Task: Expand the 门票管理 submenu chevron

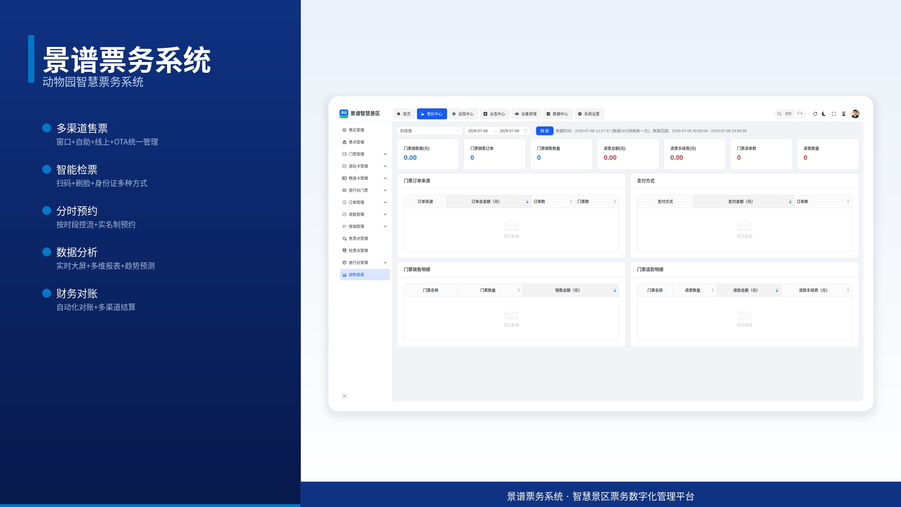Action: coord(385,154)
